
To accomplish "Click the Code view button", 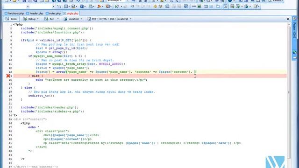I will pyautogui.click(x=11, y=19).
